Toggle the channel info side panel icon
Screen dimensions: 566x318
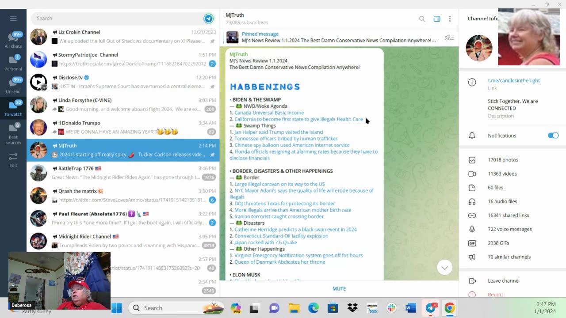click(437, 19)
